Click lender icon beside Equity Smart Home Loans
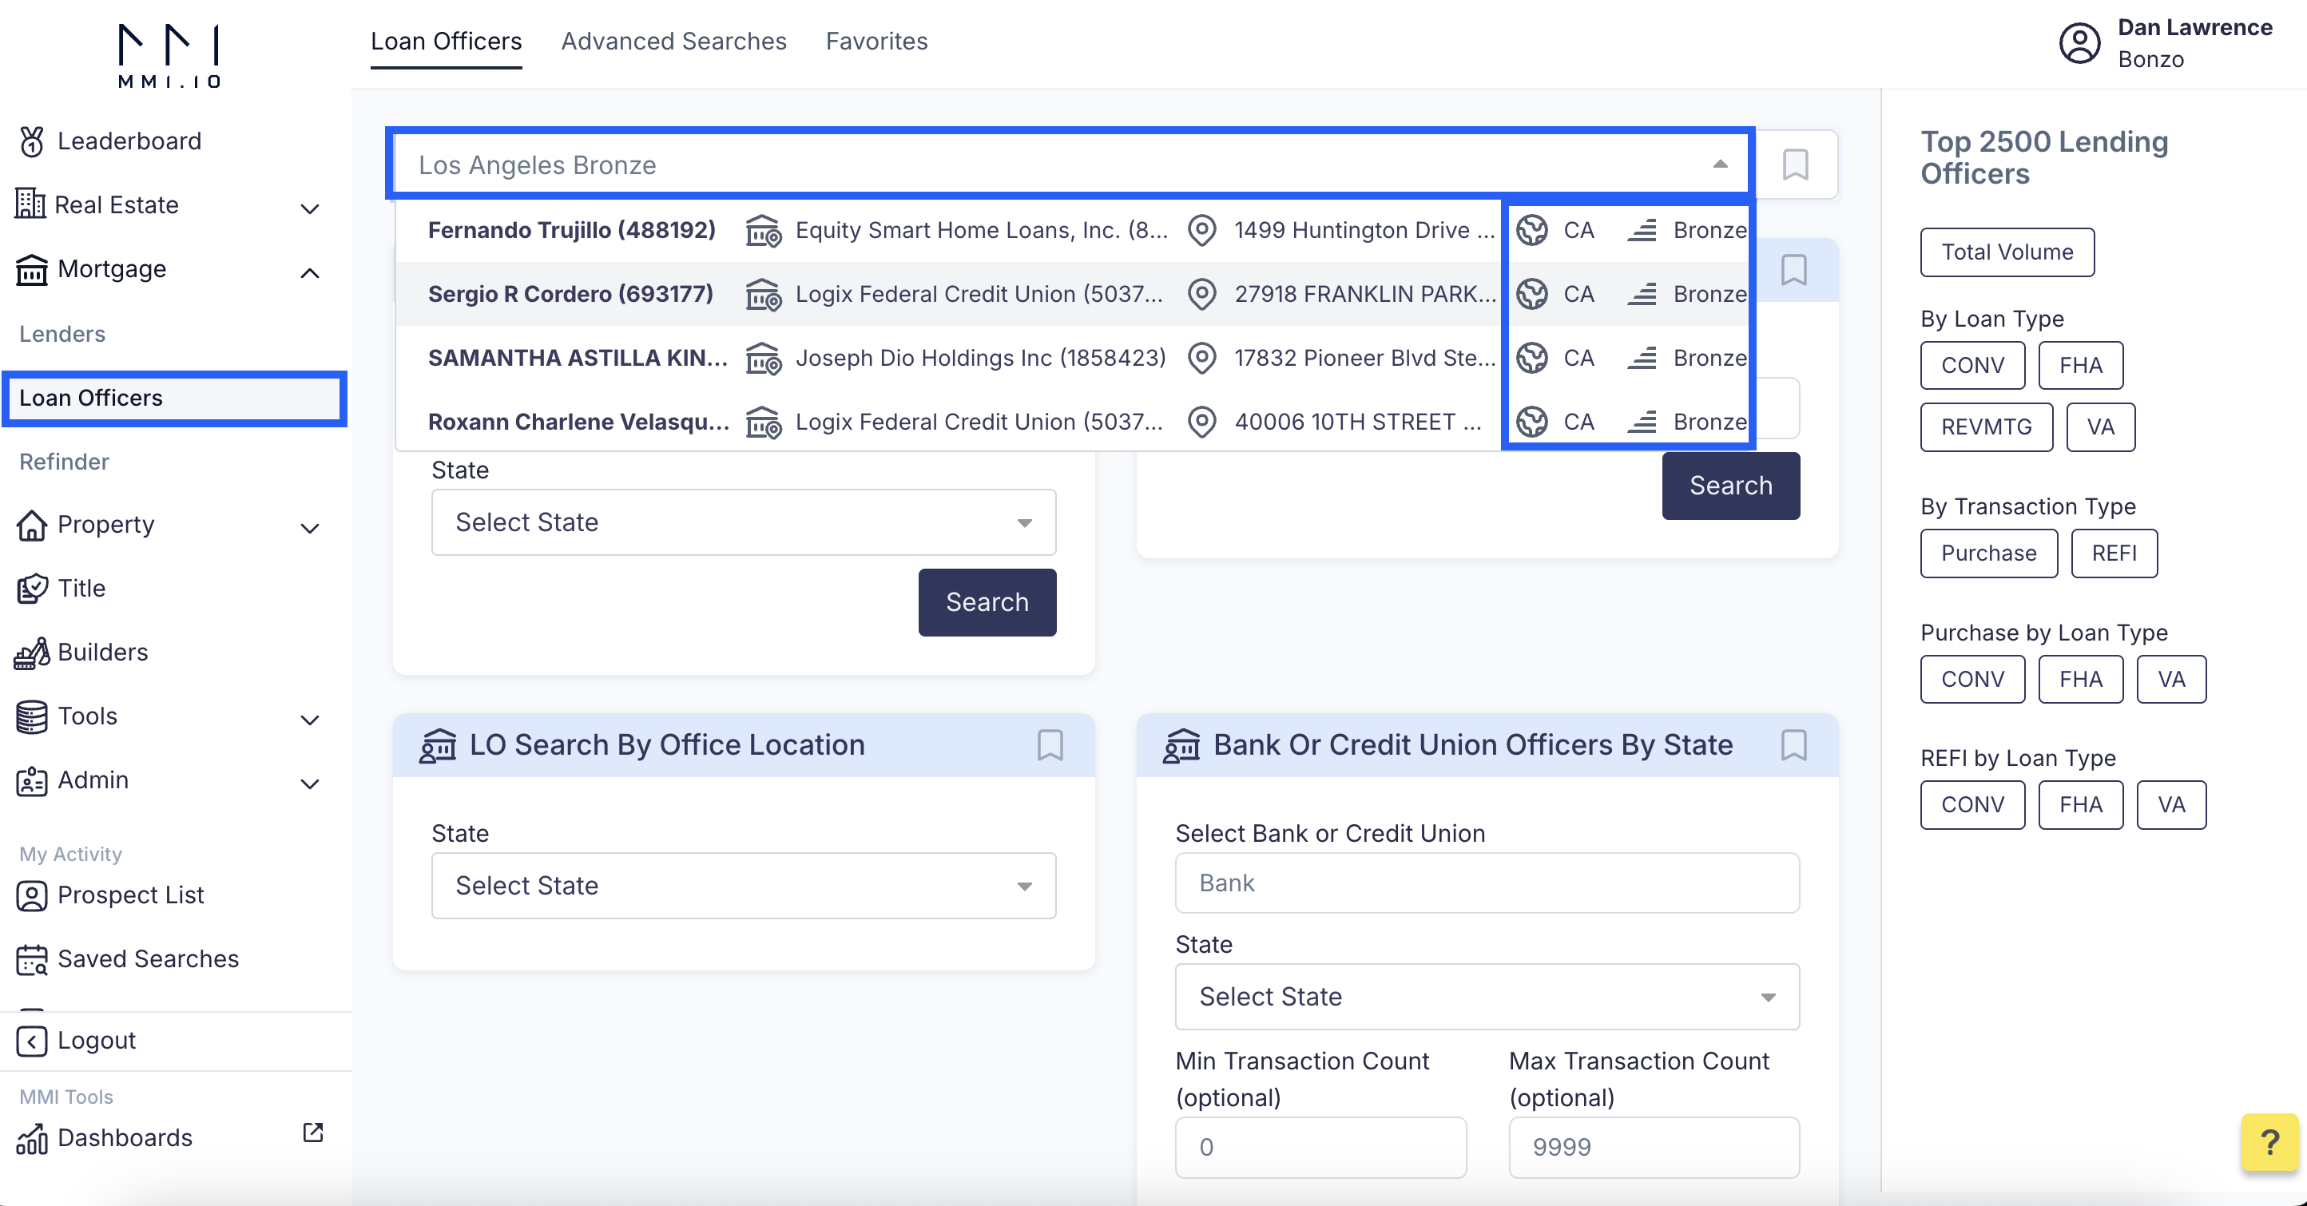2307x1206 pixels. 764,231
